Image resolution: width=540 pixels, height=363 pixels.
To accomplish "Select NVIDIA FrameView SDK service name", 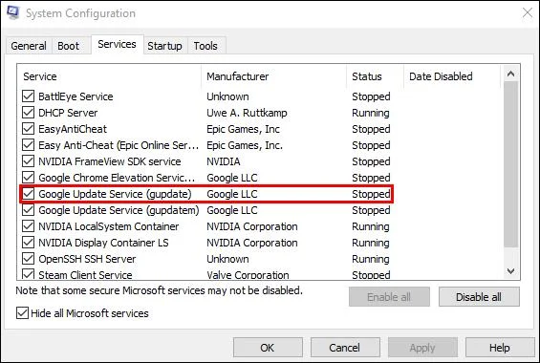I will [x=110, y=161].
